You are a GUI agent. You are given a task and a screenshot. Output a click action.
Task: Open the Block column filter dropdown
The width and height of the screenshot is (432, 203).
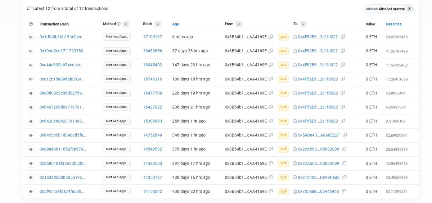(158, 24)
